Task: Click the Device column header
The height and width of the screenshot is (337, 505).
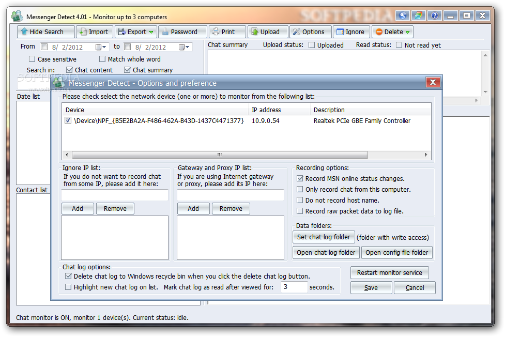Action: click(x=155, y=110)
